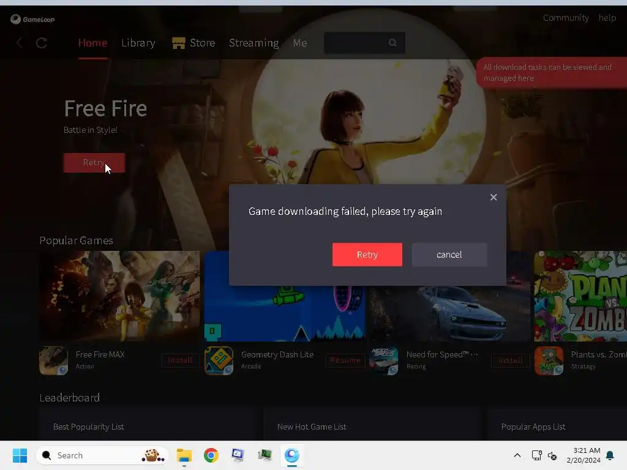Click into the game search field
The image size is (627, 470).
(364, 43)
